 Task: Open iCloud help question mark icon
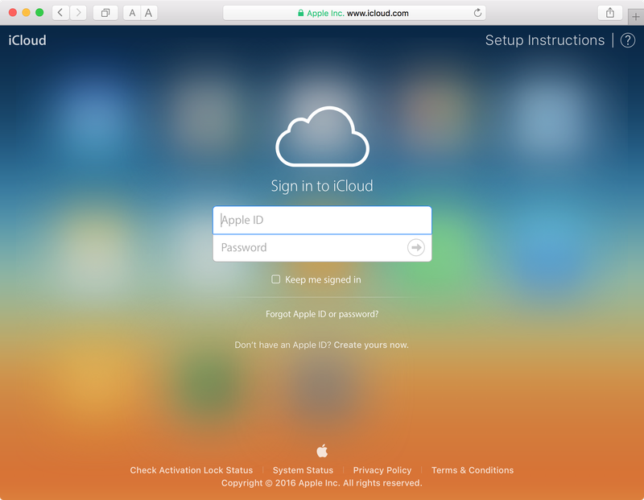(x=628, y=40)
